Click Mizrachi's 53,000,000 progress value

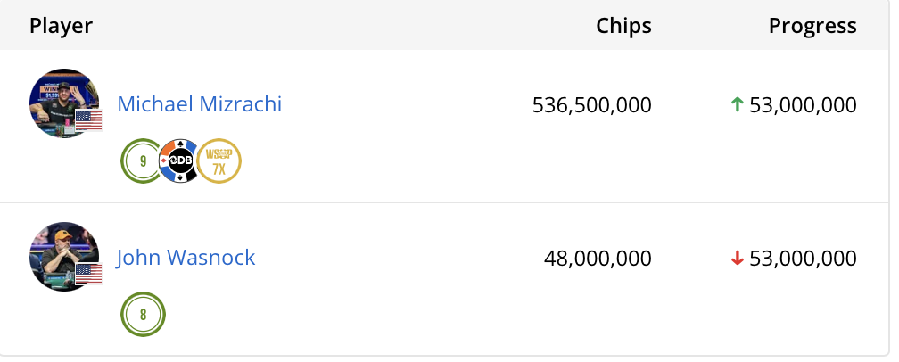click(x=803, y=105)
